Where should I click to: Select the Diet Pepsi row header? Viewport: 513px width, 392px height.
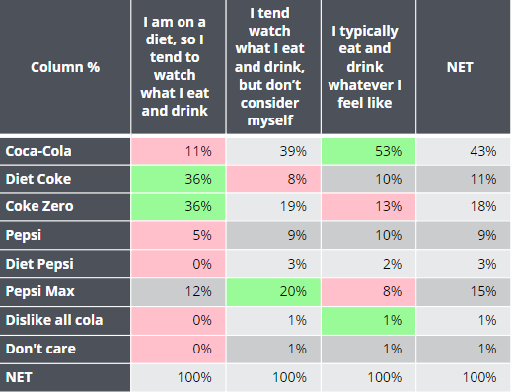click(x=65, y=264)
